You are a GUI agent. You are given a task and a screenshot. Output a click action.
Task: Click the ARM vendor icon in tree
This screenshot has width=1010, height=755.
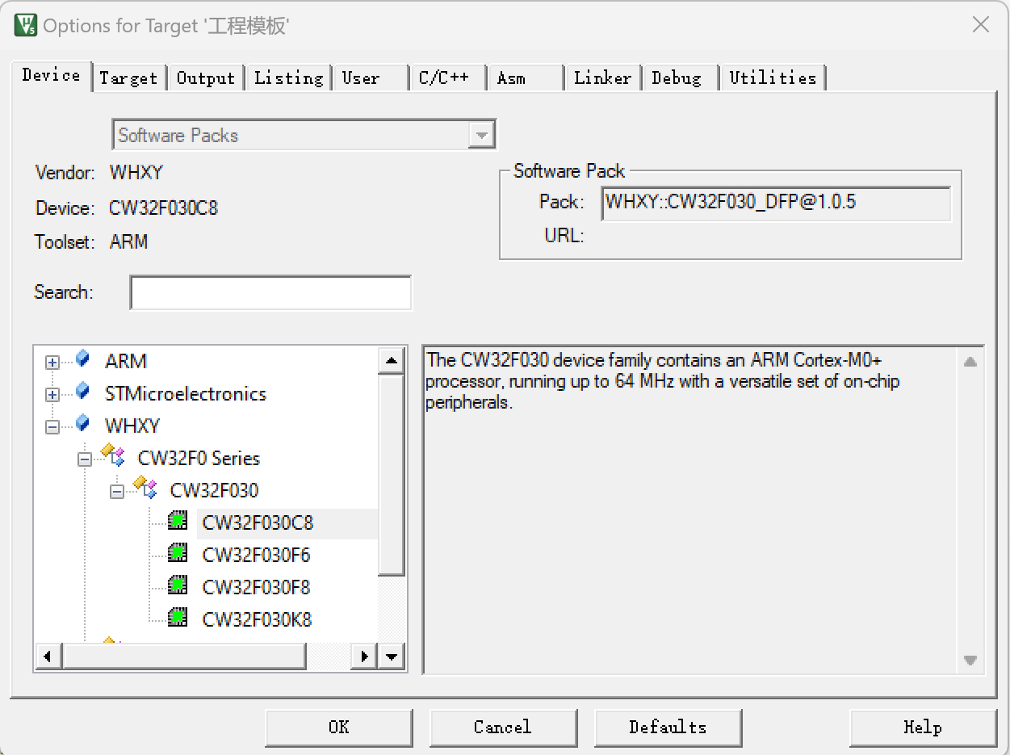tap(82, 359)
